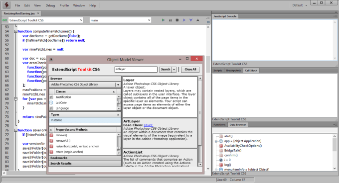The height and width of the screenshot is (183, 339).
Task: Click the code editor vertical scrollbar down arrow
Action: click(x=208, y=169)
